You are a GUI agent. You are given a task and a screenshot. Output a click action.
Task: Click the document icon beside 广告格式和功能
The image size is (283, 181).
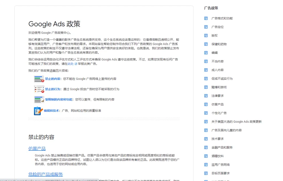[206, 18]
